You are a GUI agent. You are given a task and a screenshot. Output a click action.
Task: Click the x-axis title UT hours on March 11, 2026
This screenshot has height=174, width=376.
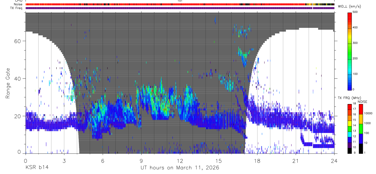point(180,168)
